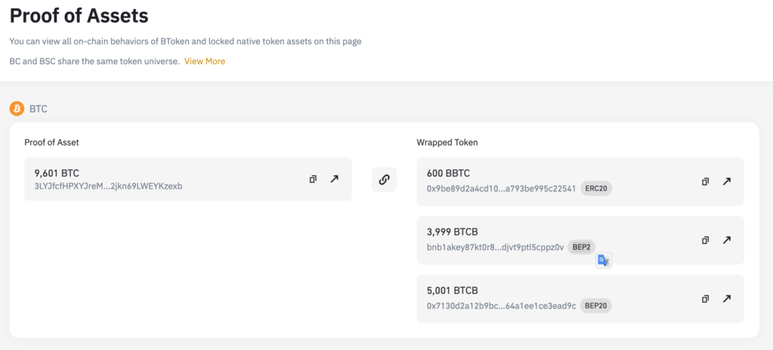
Task: Select the 0x9be89d2a4cd10 address text
Action: 501,189
